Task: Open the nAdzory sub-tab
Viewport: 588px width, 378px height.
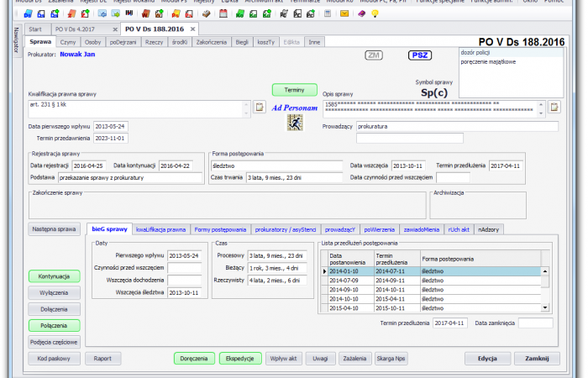Action: (488, 229)
